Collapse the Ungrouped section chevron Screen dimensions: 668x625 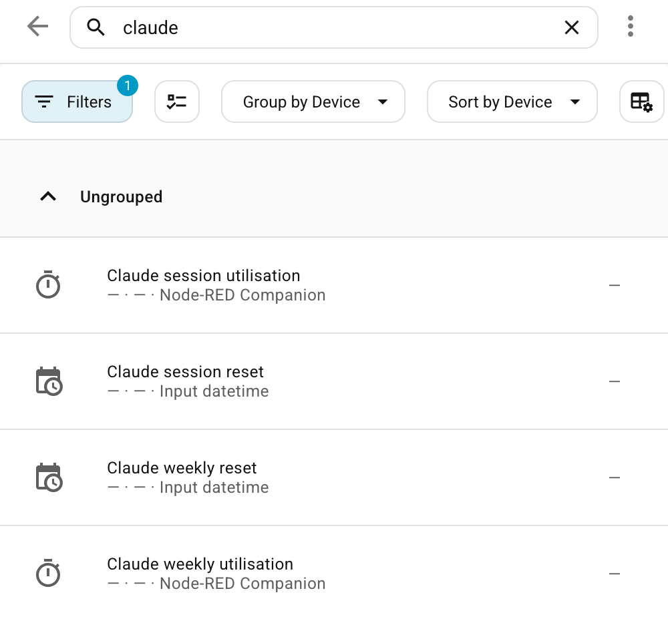coord(48,197)
